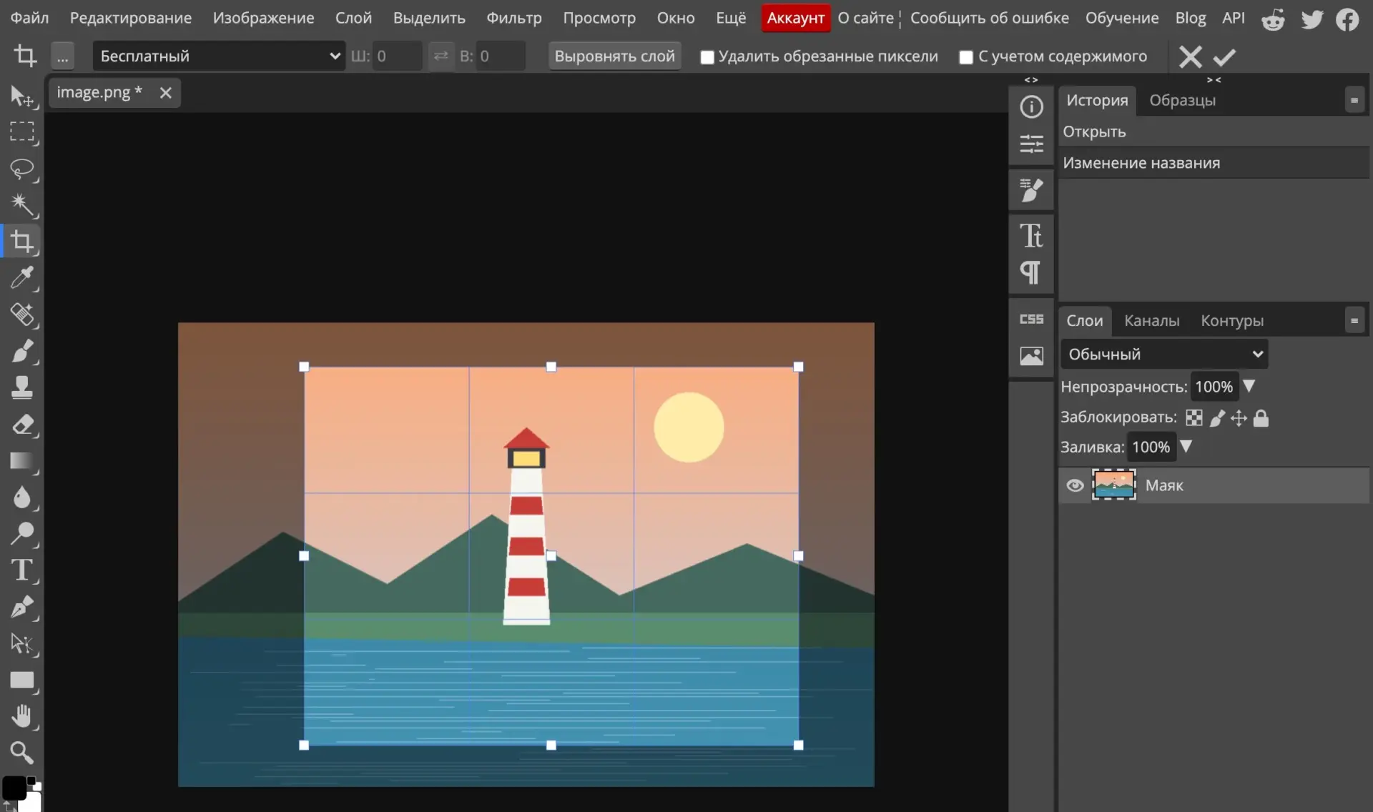Screen dimensions: 1373x812
Task: Hide the Маяк layer with eye icon
Action: pyautogui.click(x=1075, y=485)
